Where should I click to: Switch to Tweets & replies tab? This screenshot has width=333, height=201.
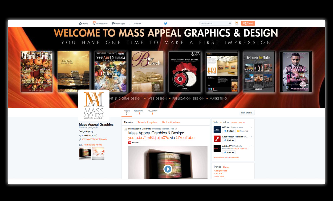tap(147, 122)
